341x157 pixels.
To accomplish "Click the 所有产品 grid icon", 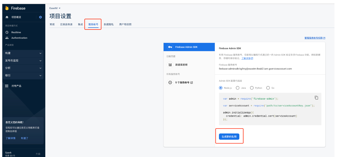I will tap(7, 86).
